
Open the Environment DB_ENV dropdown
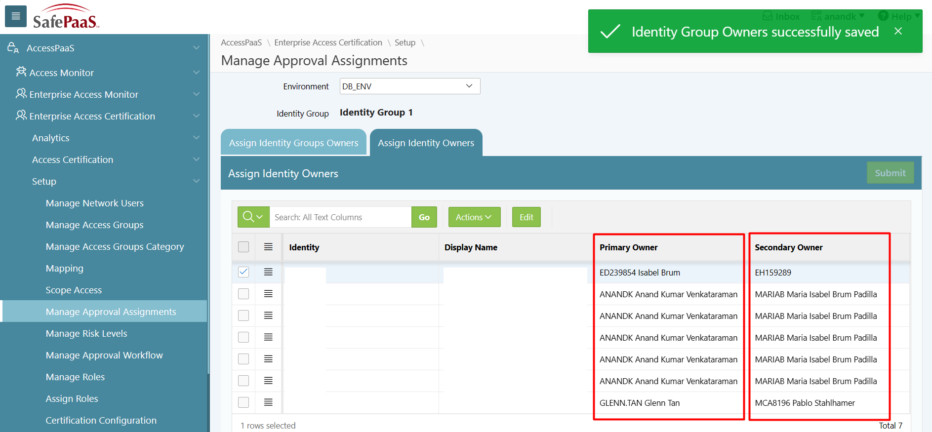(409, 86)
